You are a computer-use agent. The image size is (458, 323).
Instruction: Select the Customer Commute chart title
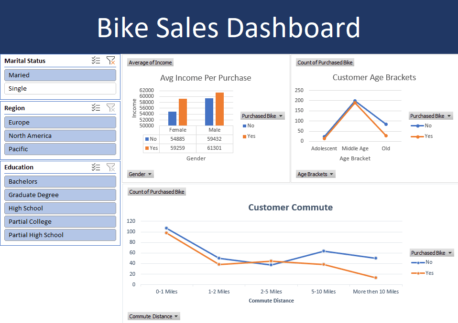[290, 207]
